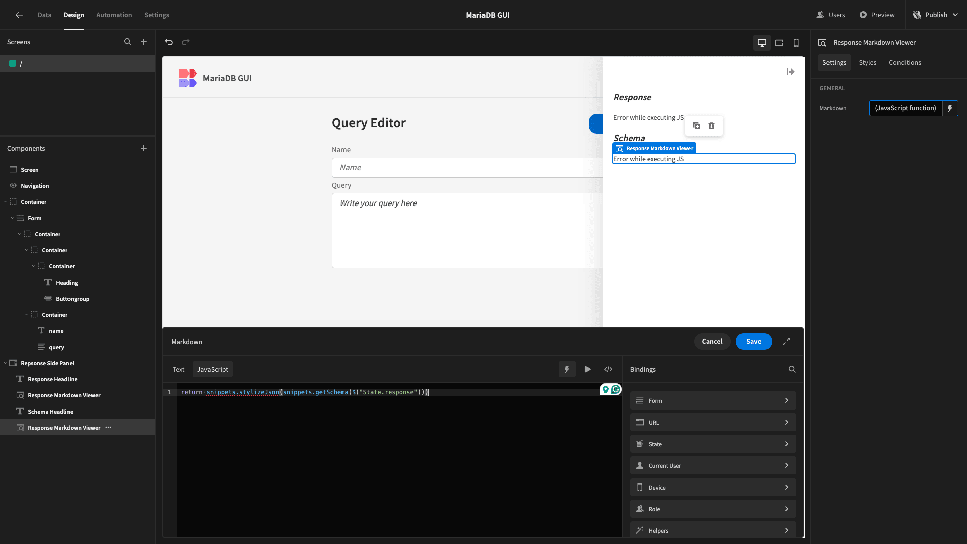
Task: Open the Users button
Action: (831, 15)
